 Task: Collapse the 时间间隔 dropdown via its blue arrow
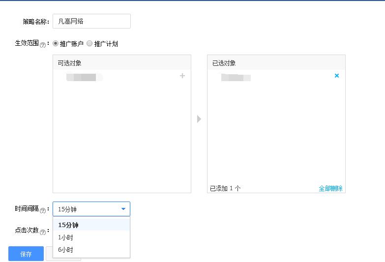tap(123, 209)
